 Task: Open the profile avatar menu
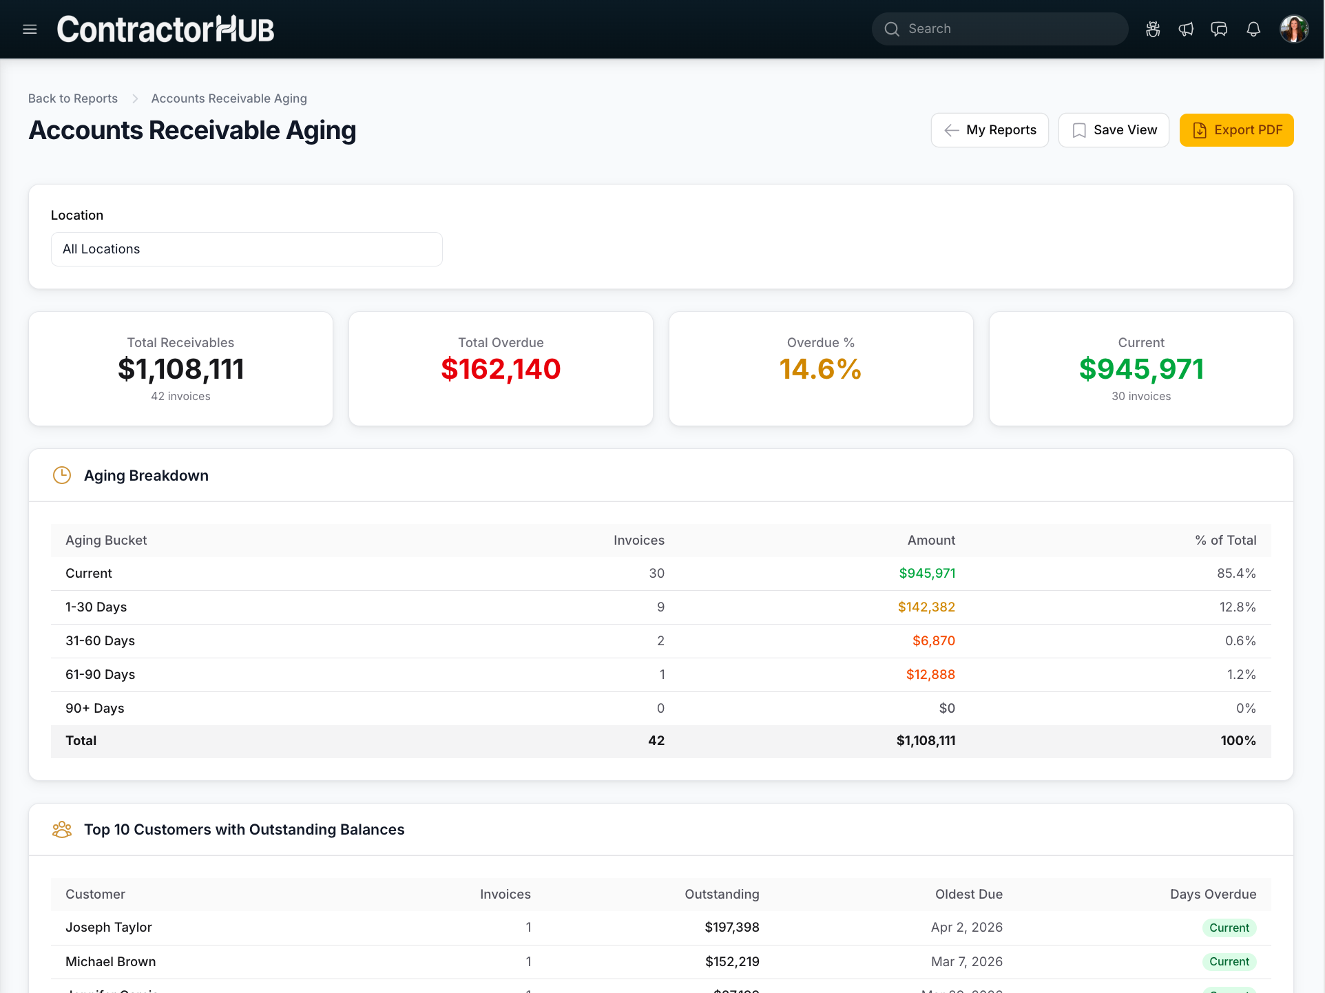click(1294, 28)
